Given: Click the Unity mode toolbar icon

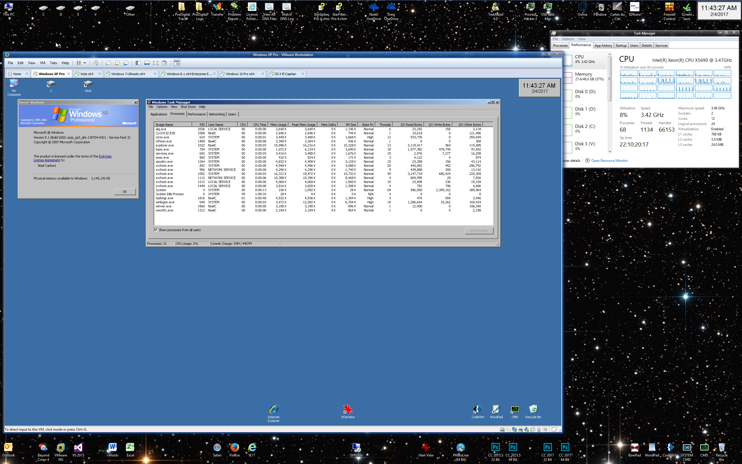Looking at the screenshot, I should tap(164, 63).
